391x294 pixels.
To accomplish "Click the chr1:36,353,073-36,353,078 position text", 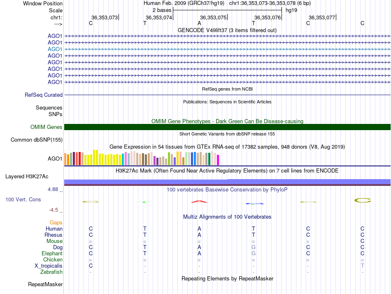I will (x=270, y=3).
